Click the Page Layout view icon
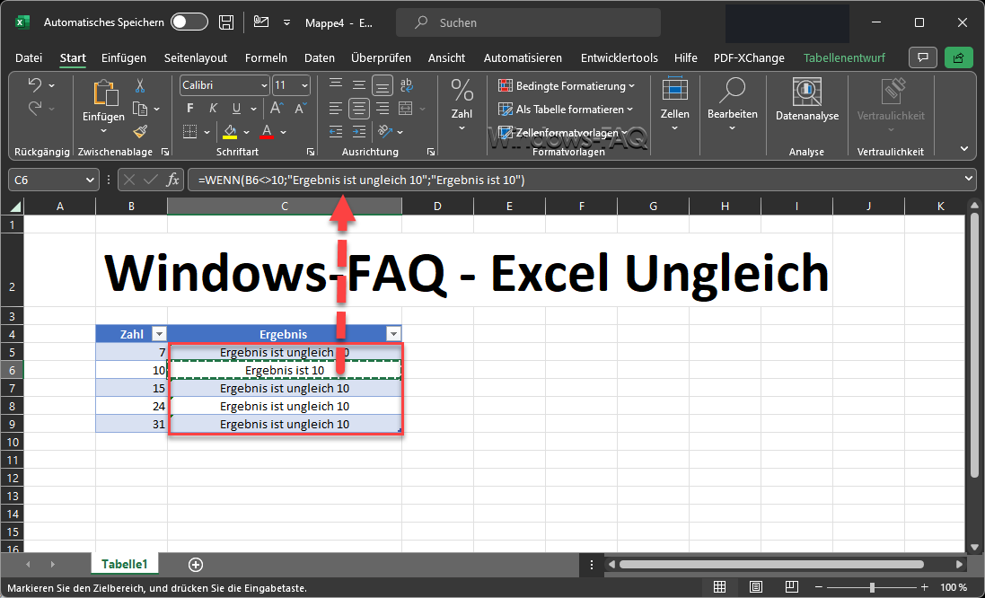 (x=756, y=587)
